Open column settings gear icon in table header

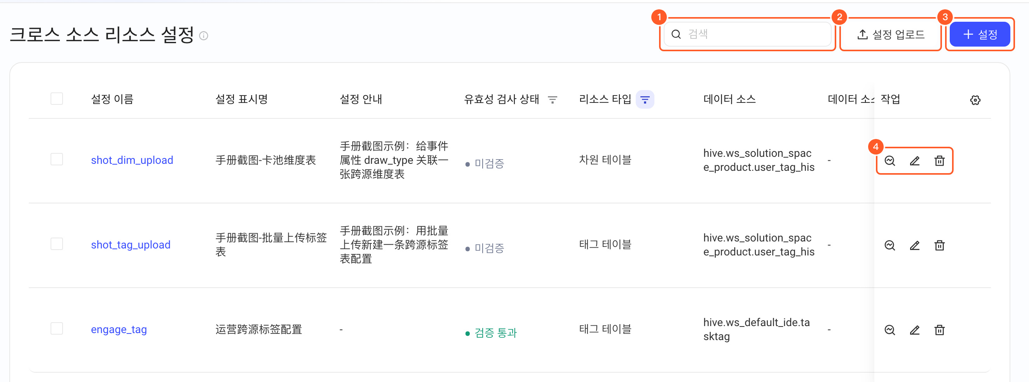coord(975,100)
